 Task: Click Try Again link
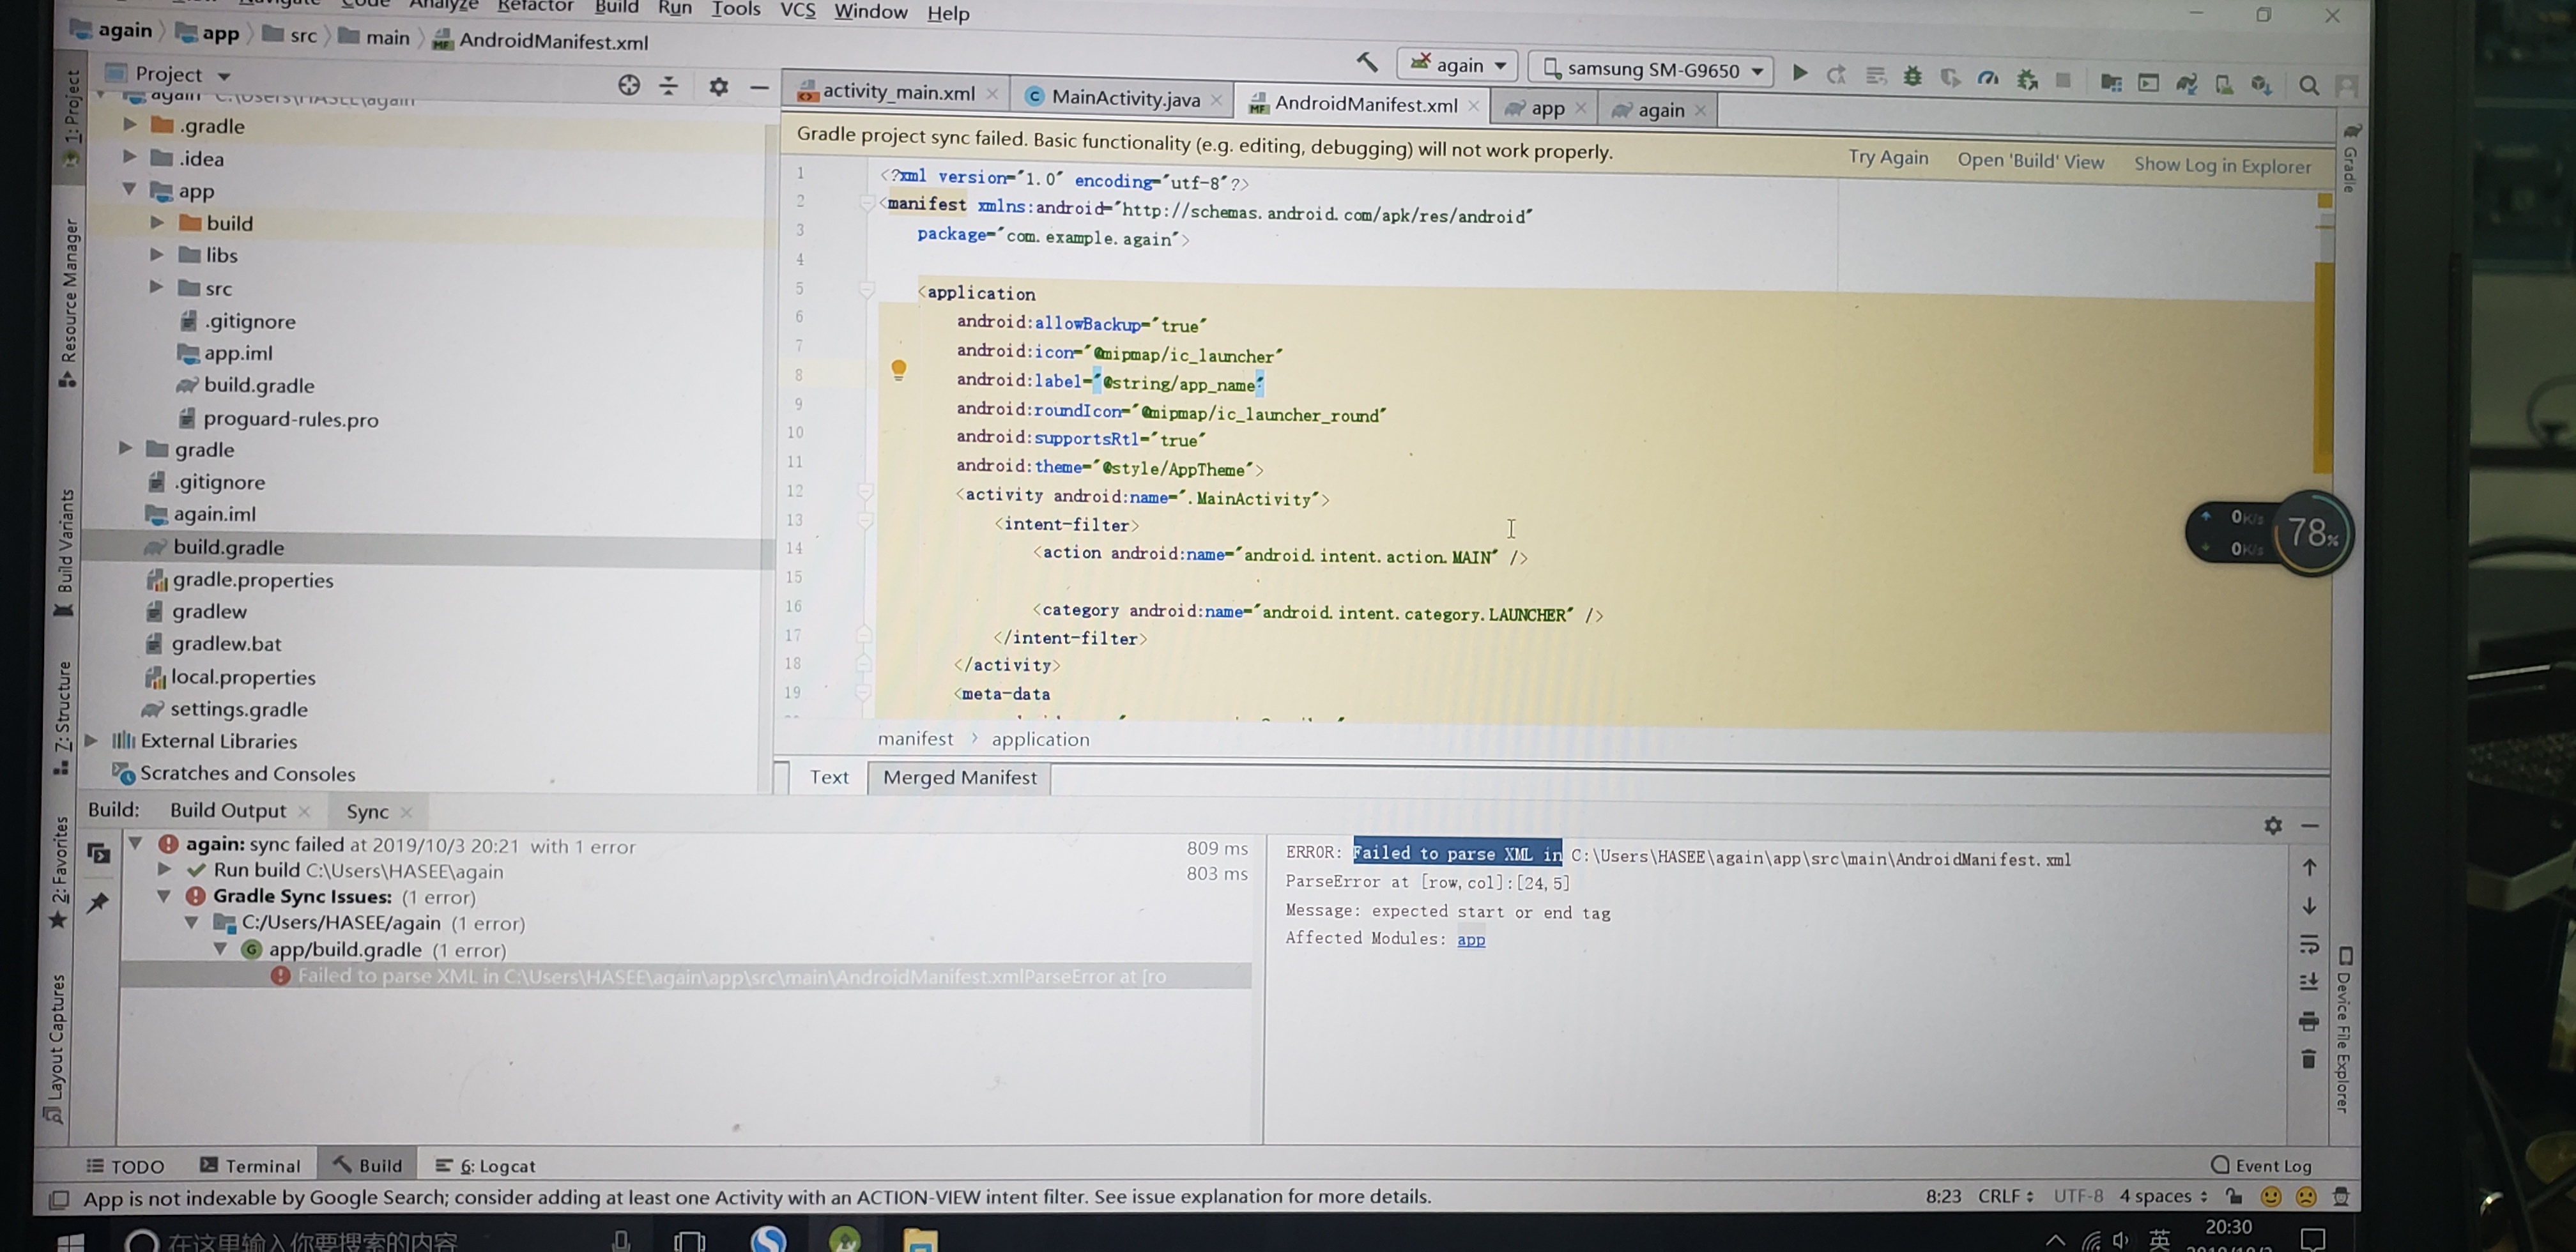click(1887, 157)
